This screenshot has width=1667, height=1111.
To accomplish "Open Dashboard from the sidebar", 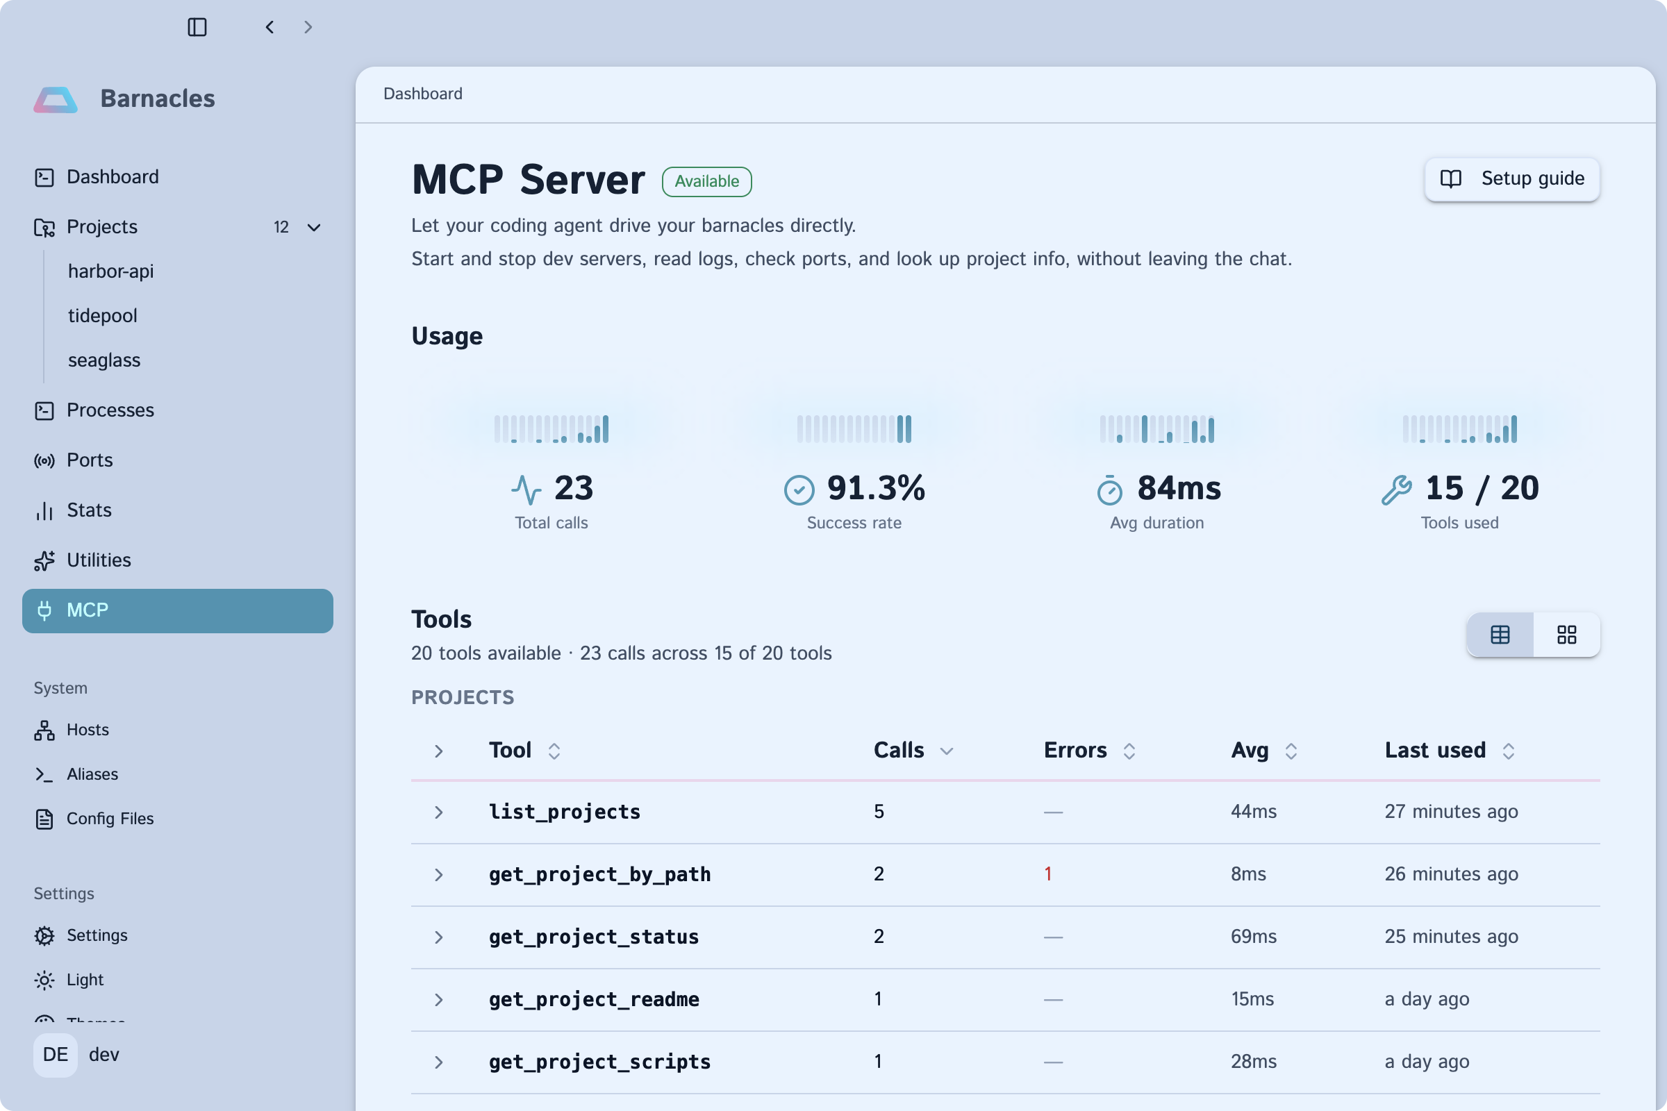I will point(177,176).
